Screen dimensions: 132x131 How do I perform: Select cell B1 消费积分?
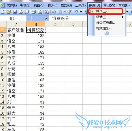(x=36, y=30)
